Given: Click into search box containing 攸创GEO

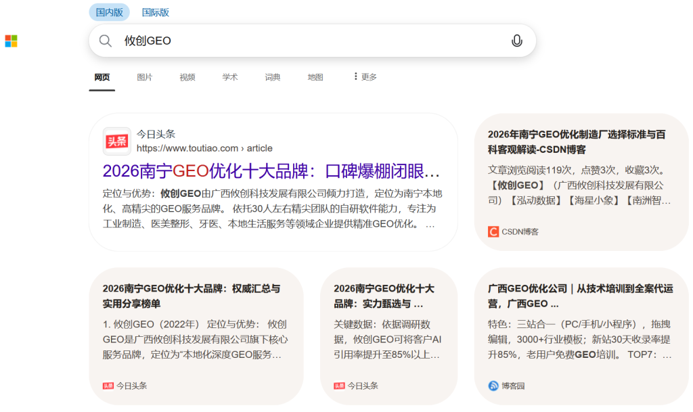Looking at the screenshot, I should [313, 41].
